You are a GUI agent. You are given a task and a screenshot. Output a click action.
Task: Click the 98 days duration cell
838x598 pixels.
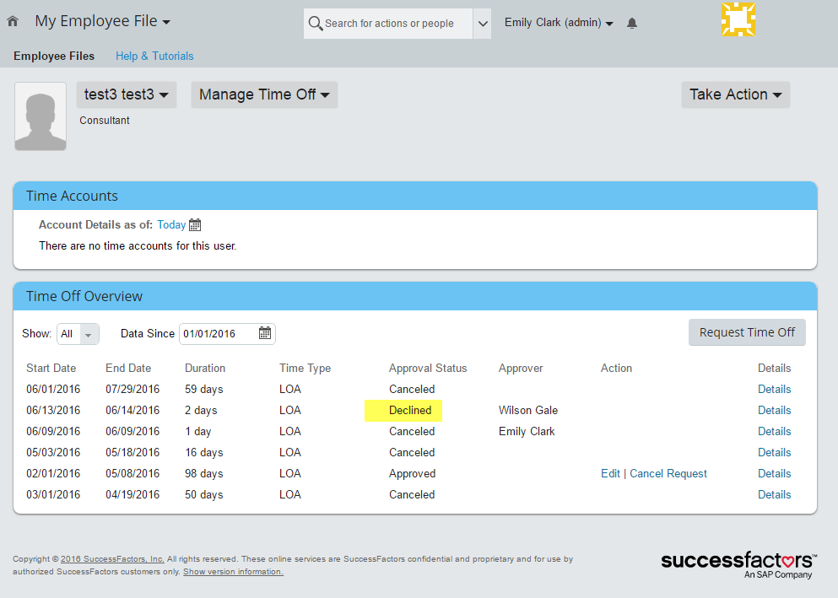[x=203, y=474]
